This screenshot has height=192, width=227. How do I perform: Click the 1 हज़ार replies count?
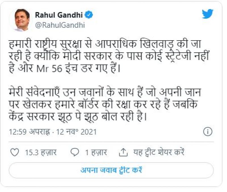(x=96, y=153)
